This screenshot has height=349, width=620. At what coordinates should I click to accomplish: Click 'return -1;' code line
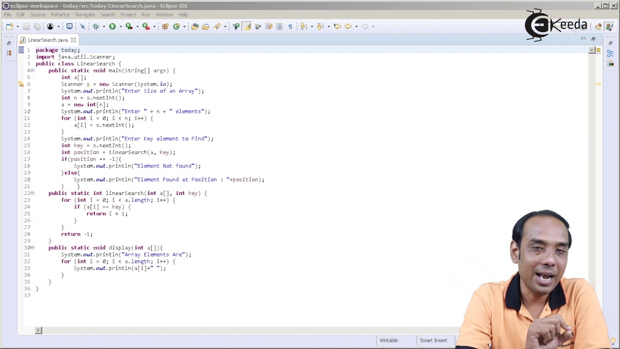point(77,234)
